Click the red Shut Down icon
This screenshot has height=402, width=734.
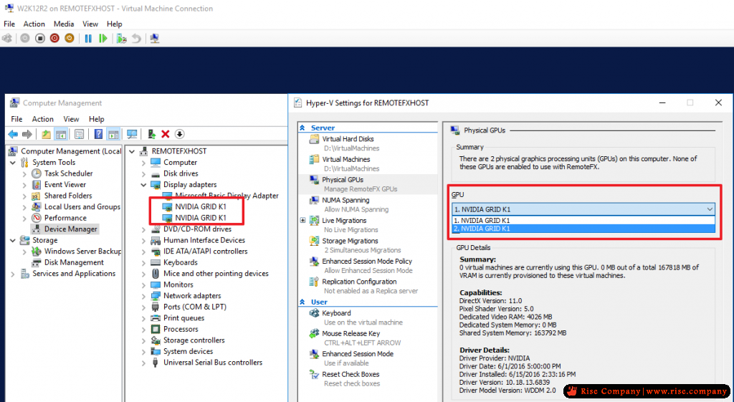point(54,39)
